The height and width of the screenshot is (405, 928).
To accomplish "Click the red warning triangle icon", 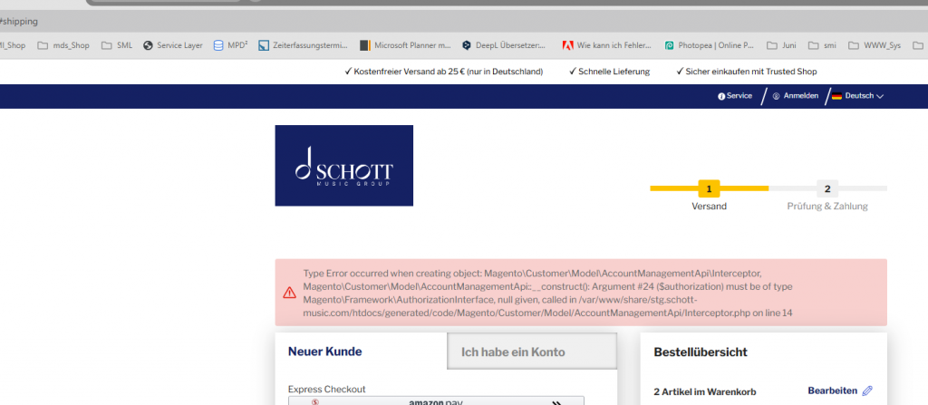I will (289, 293).
